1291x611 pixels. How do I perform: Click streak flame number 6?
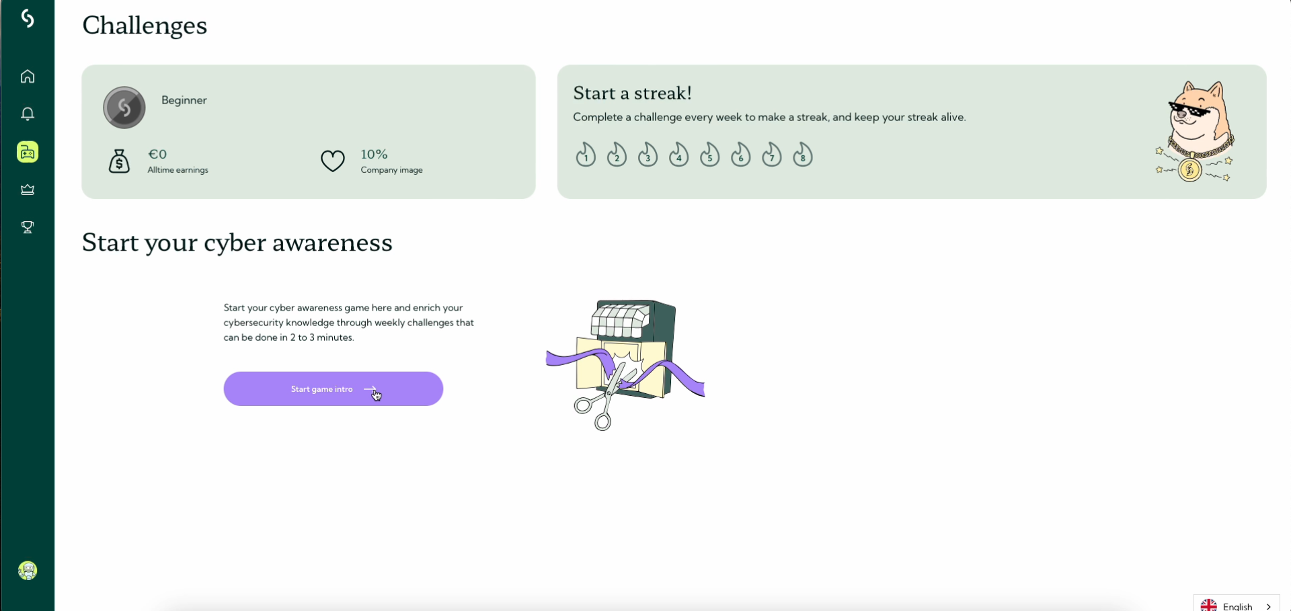tap(740, 155)
